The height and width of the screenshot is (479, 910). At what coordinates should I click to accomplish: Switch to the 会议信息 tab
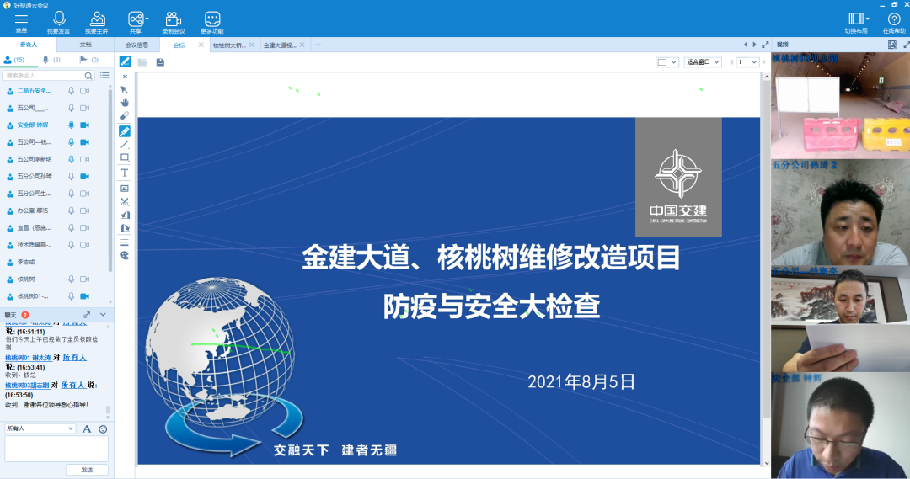[x=137, y=45]
